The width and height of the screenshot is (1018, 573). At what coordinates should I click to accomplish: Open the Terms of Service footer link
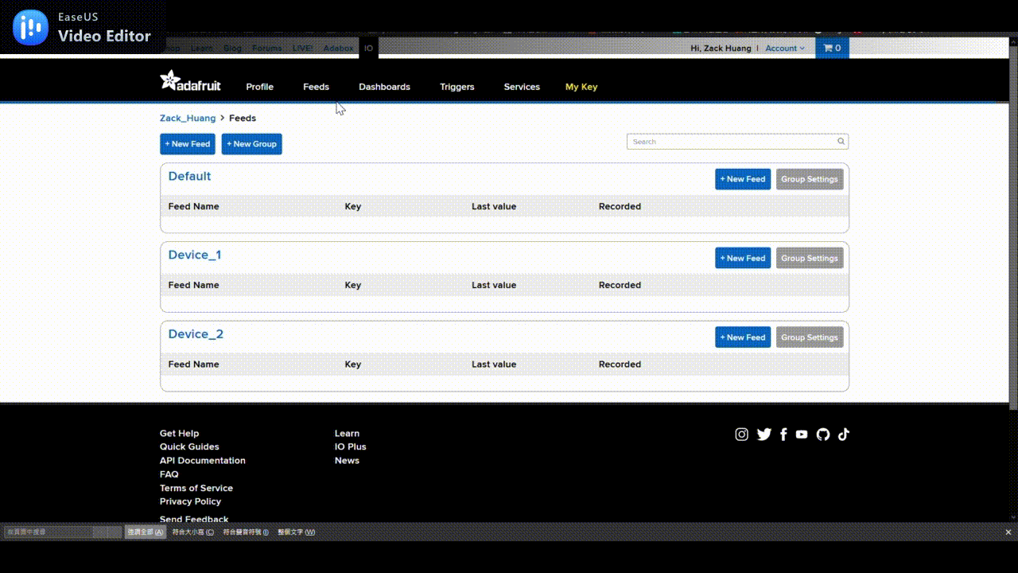[x=196, y=489]
